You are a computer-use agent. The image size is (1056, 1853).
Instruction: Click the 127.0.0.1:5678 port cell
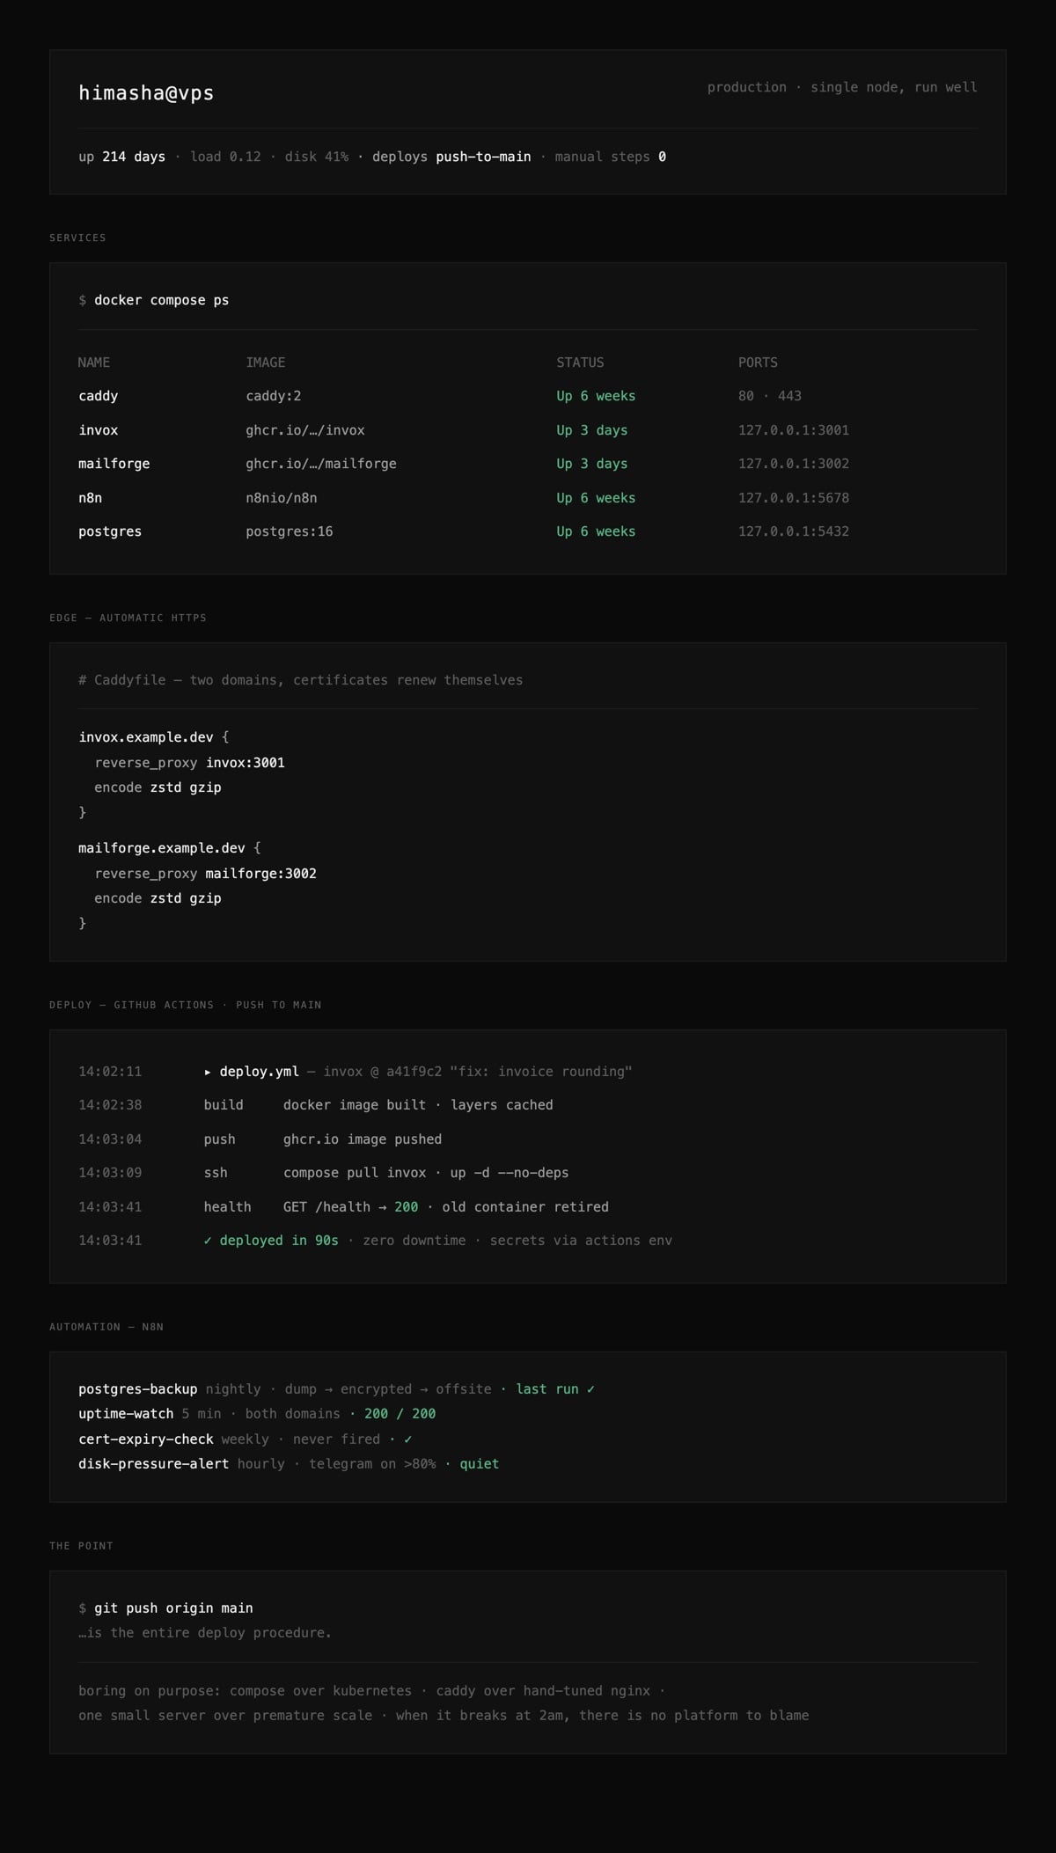coord(794,498)
